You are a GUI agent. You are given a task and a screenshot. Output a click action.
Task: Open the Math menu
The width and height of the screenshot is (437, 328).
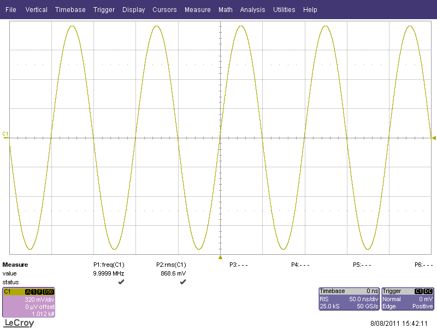pyautogui.click(x=225, y=10)
